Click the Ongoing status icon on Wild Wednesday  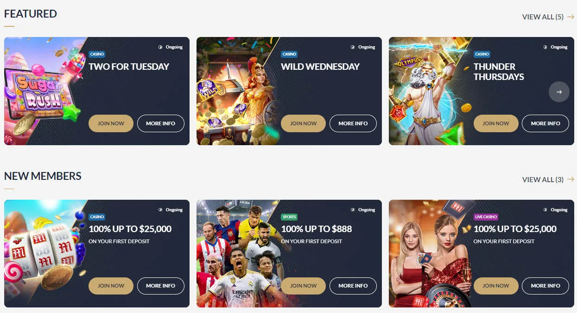point(353,47)
